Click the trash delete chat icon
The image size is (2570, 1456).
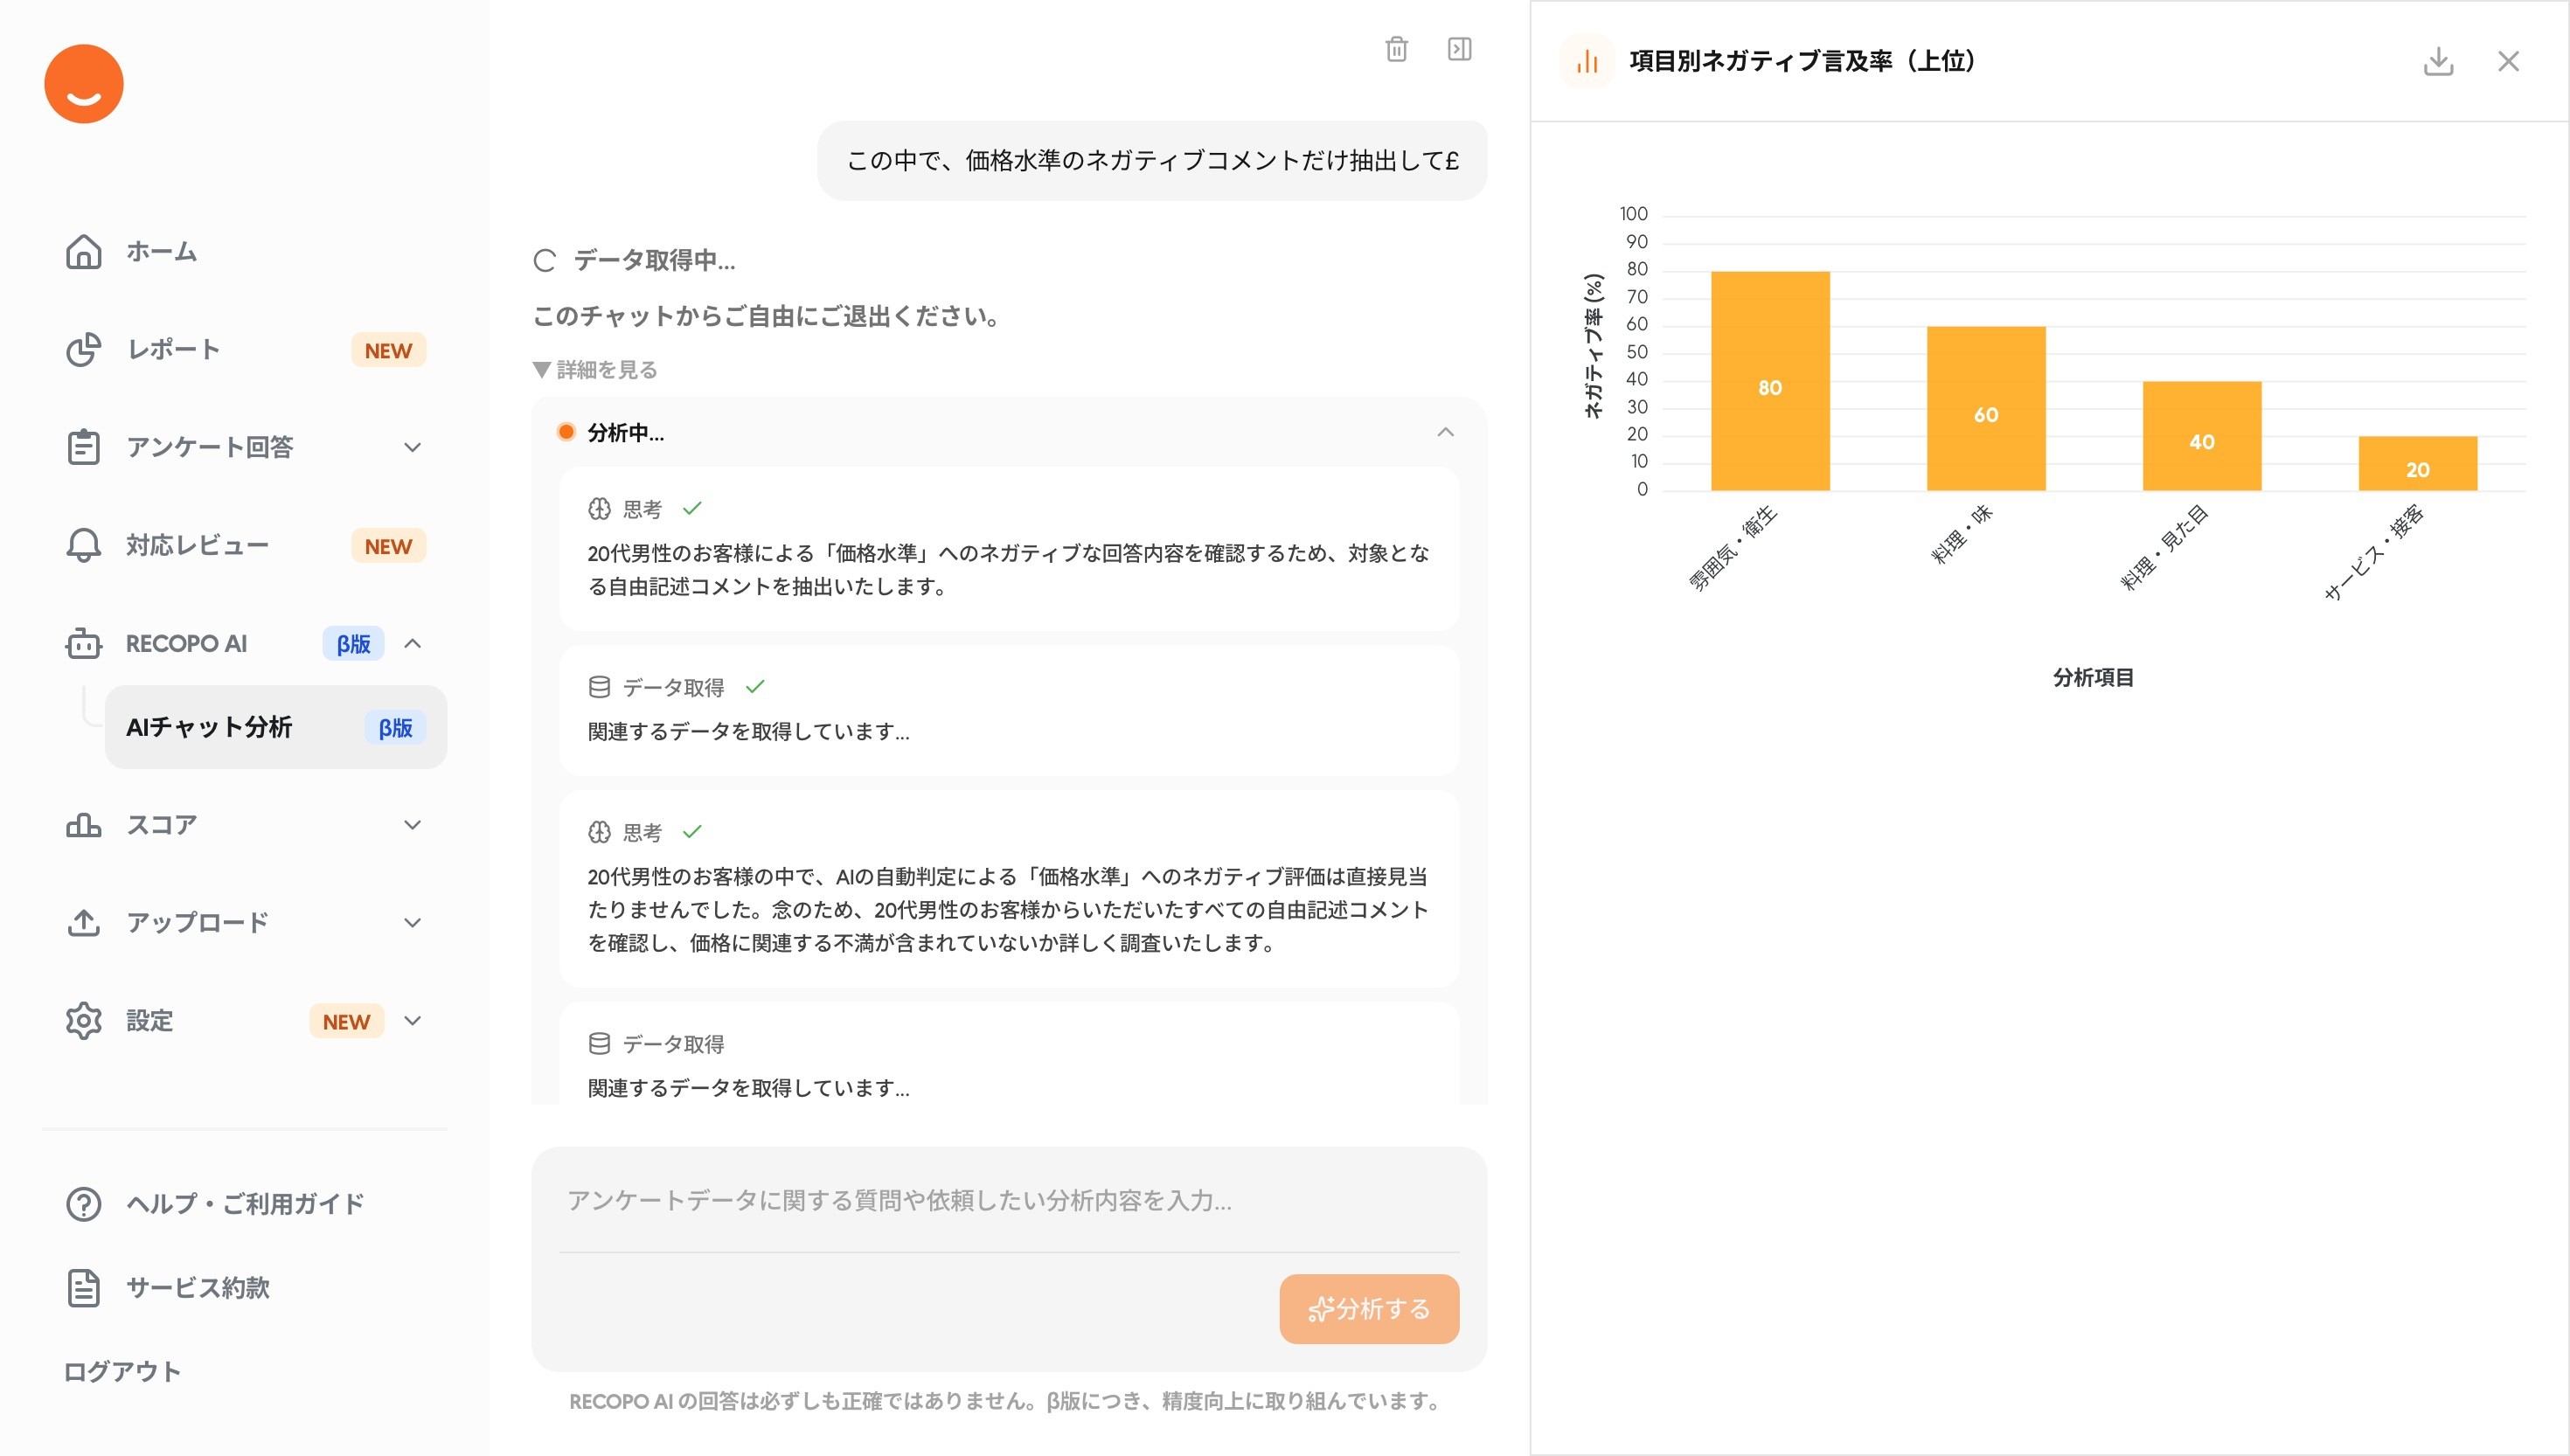pyautogui.click(x=1396, y=49)
